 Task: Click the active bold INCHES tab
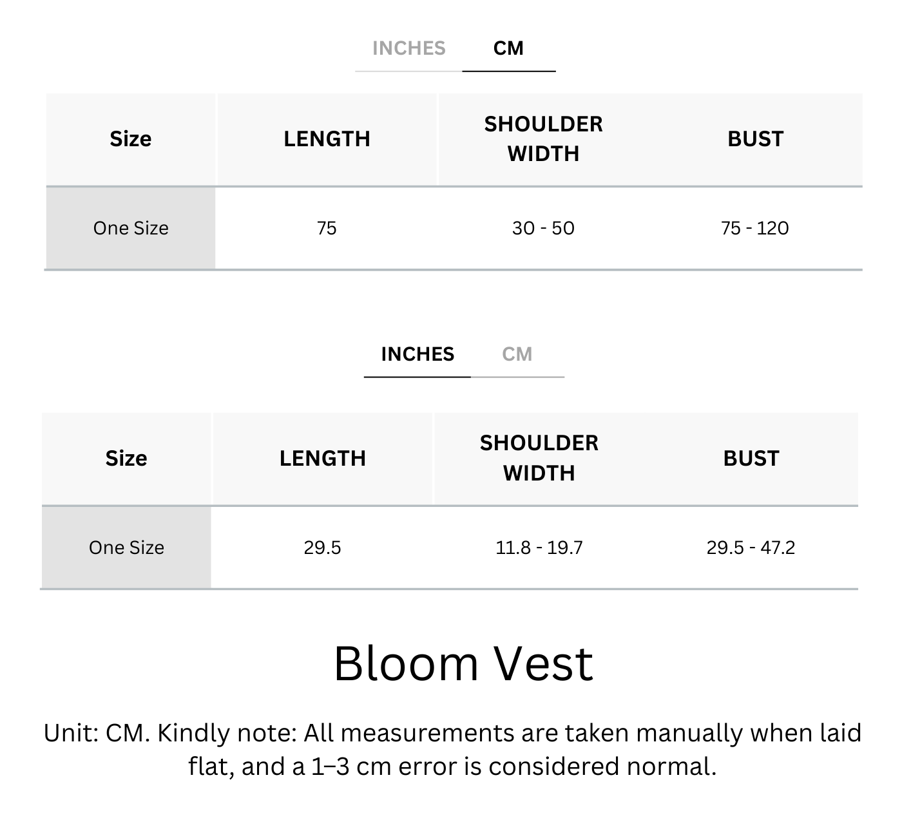point(417,354)
